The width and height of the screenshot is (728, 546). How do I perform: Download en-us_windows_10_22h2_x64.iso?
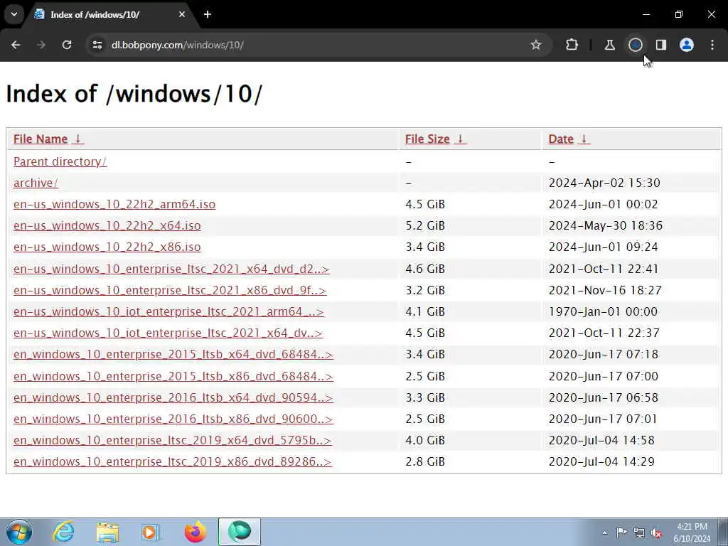click(107, 225)
